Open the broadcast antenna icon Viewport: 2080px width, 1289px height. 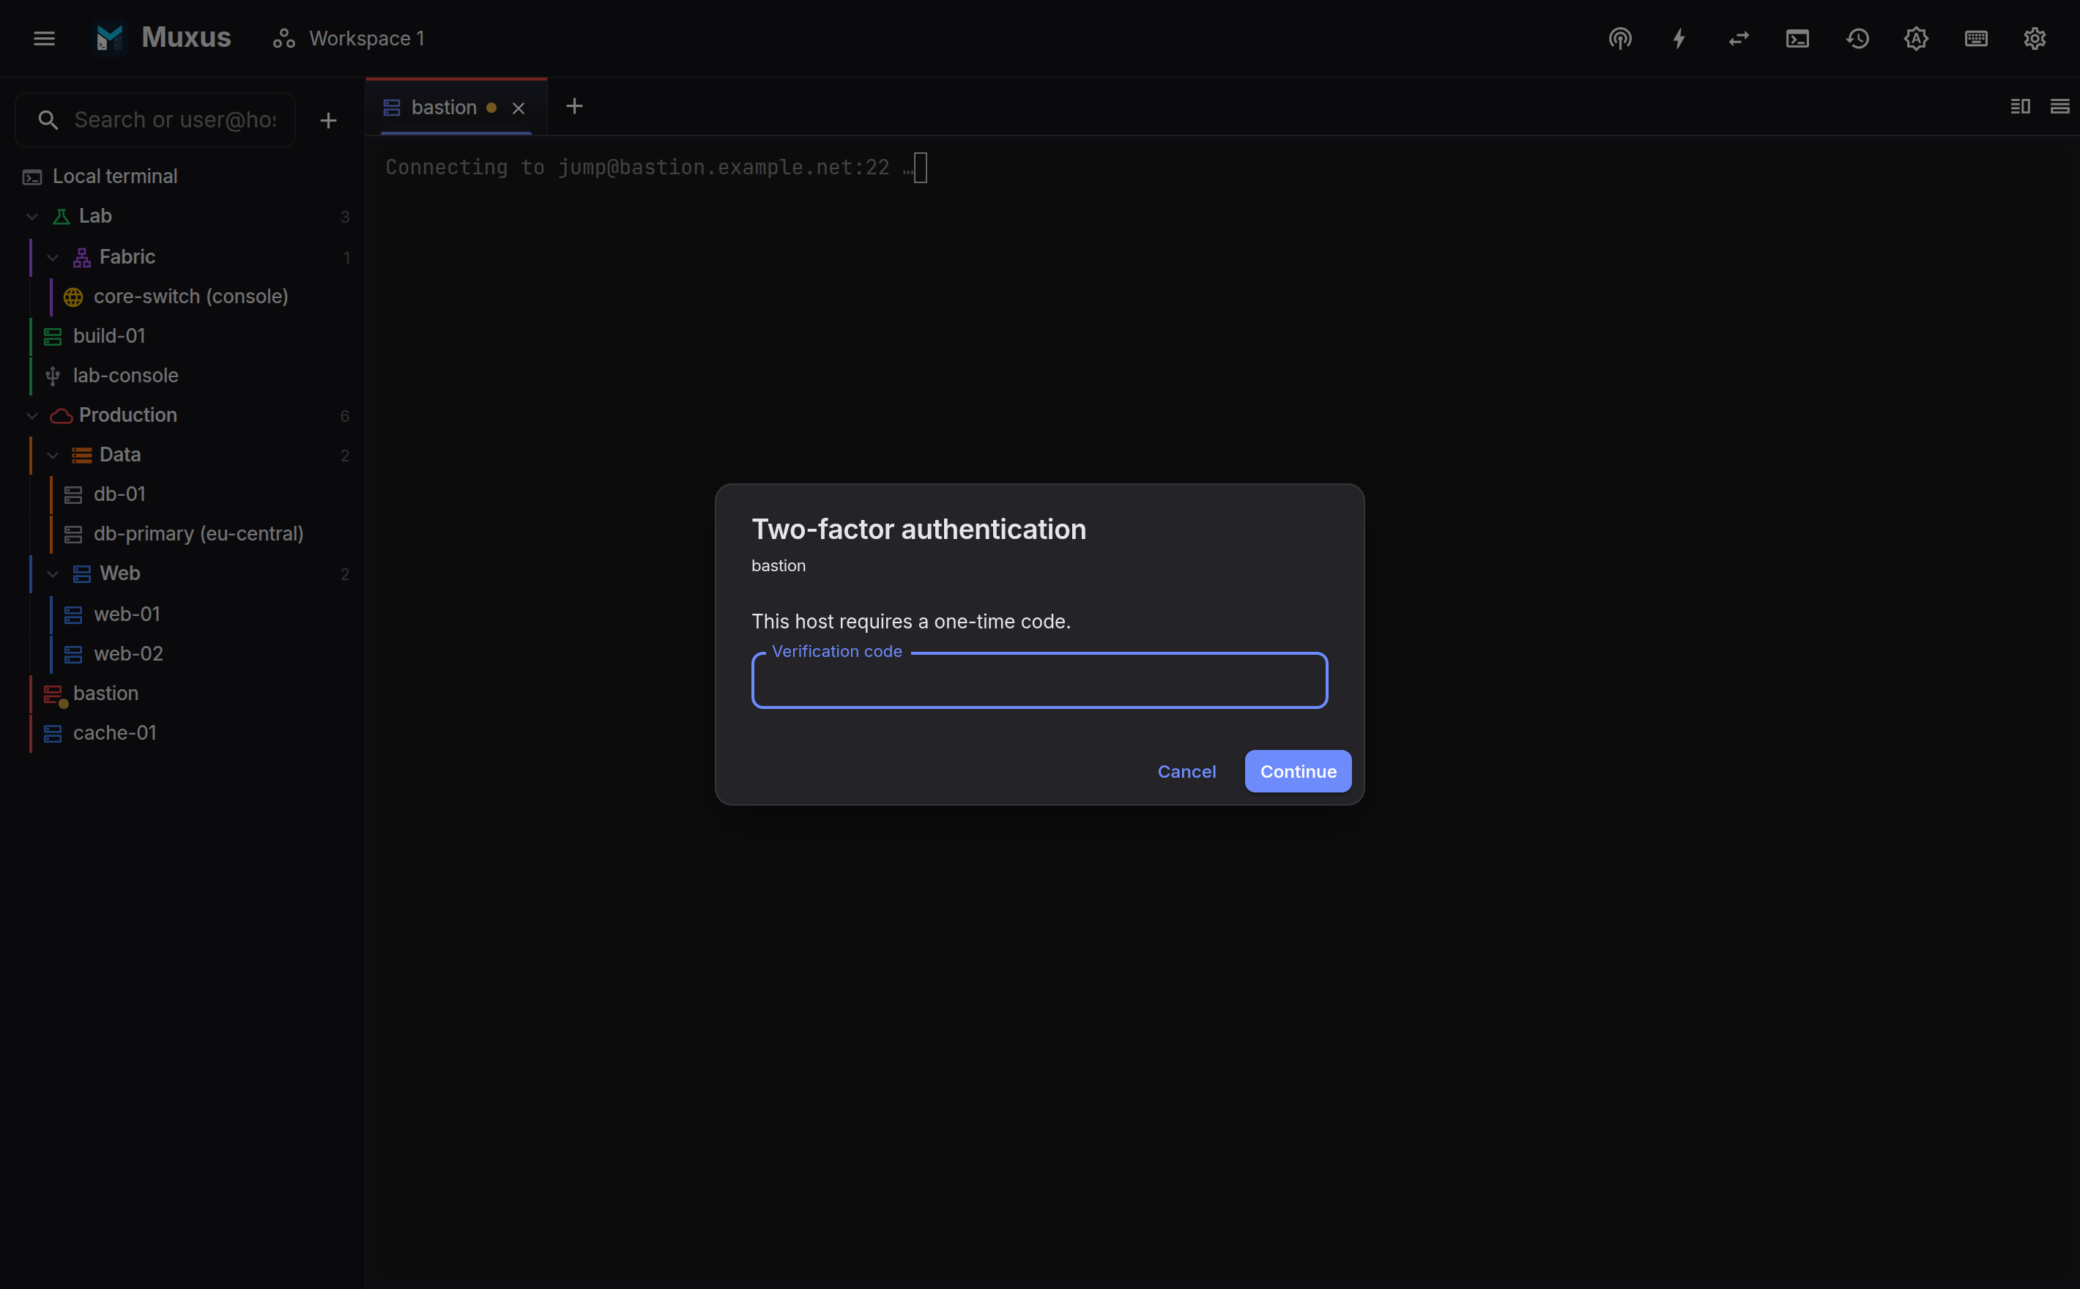[x=1619, y=38]
